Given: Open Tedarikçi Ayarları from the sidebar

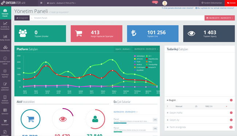Looking at the screenshot, I should (5, 73).
